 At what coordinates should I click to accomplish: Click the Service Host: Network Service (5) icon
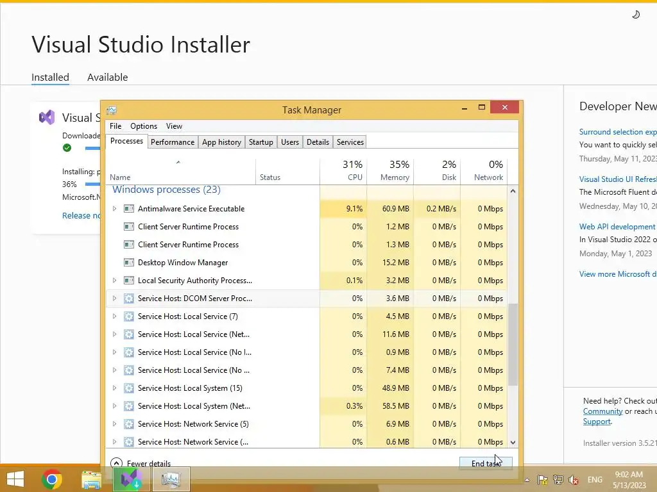(x=129, y=424)
